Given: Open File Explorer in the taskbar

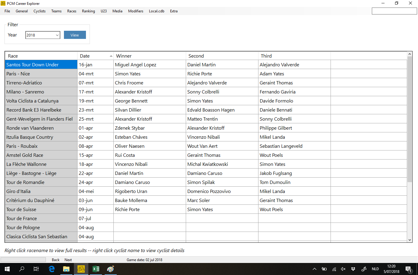Looking at the screenshot, I should pyautogui.click(x=66, y=269).
